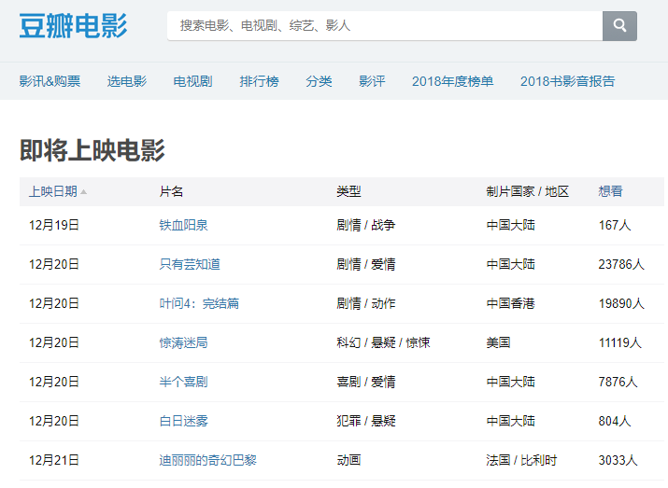The width and height of the screenshot is (668, 488).
Task: Focus the movie search input field
Action: tap(385, 26)
